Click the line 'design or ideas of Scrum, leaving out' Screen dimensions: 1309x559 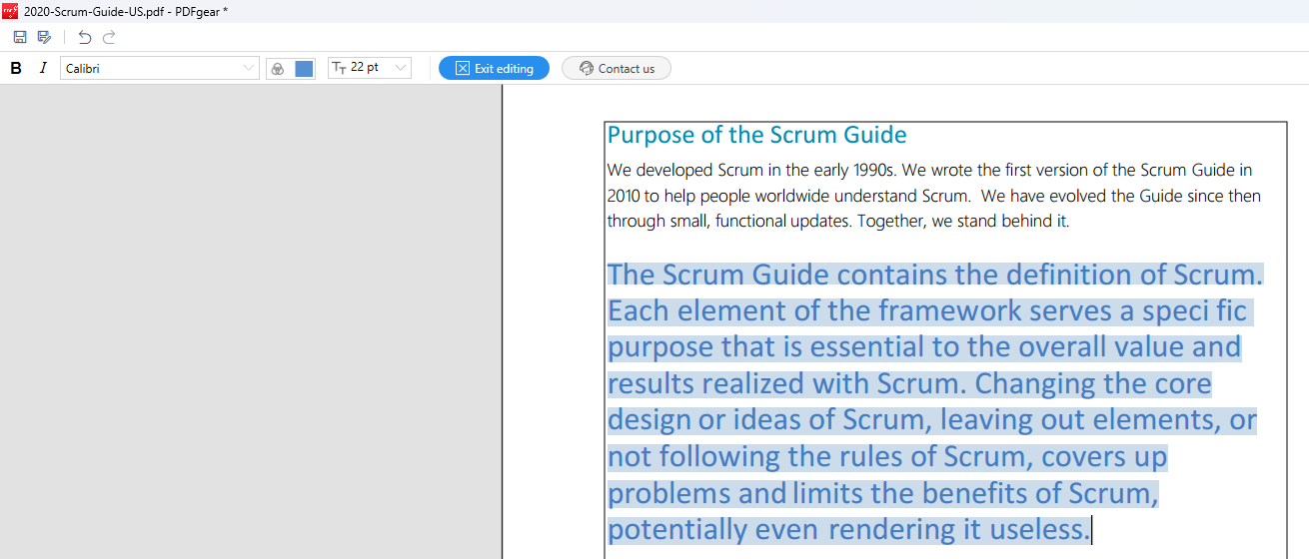point(932,419)
